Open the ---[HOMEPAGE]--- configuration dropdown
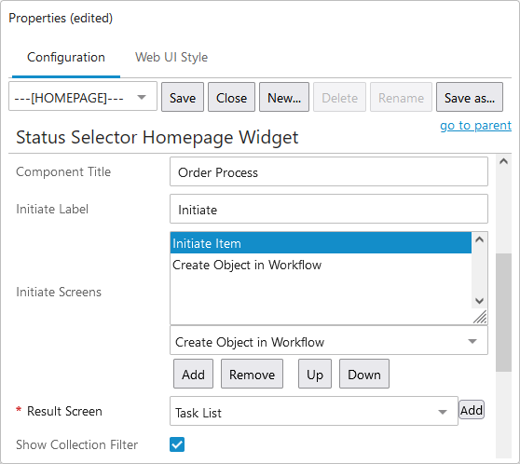Image resolution: width=520 pixels, height=464 pixels. (x=83, y=97)
